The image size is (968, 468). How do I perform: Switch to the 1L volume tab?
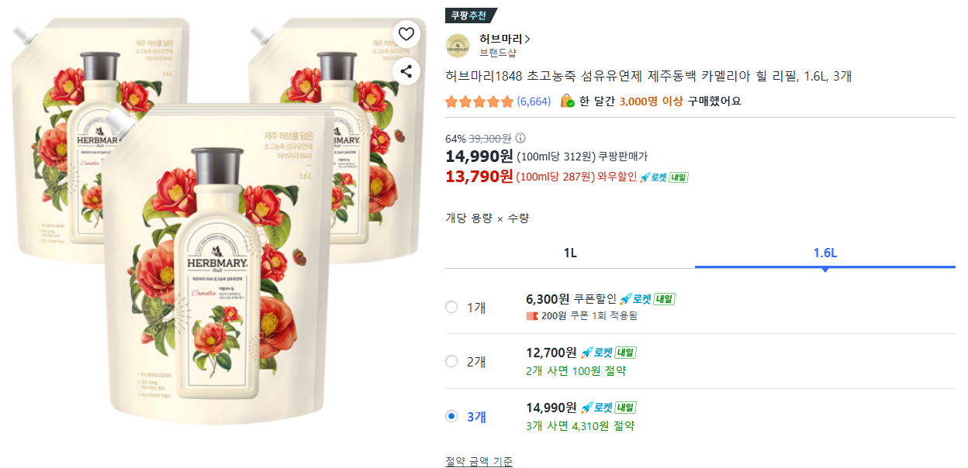coord(570,253)
